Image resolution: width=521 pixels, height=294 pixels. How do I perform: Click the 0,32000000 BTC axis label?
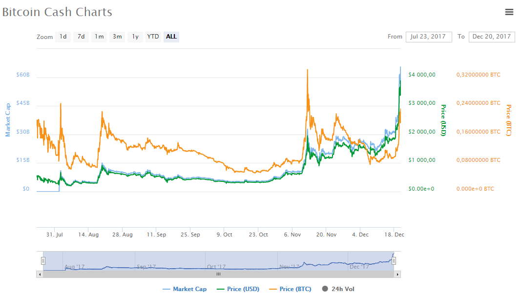(x=479, y=75)
